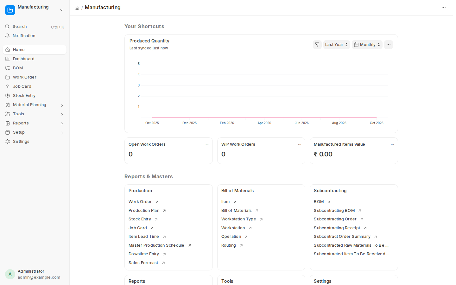Open the Open Work Orders card menu
The height and width of the screenshot is (285, 456).
pyautogui.click(x=207, y=145)
